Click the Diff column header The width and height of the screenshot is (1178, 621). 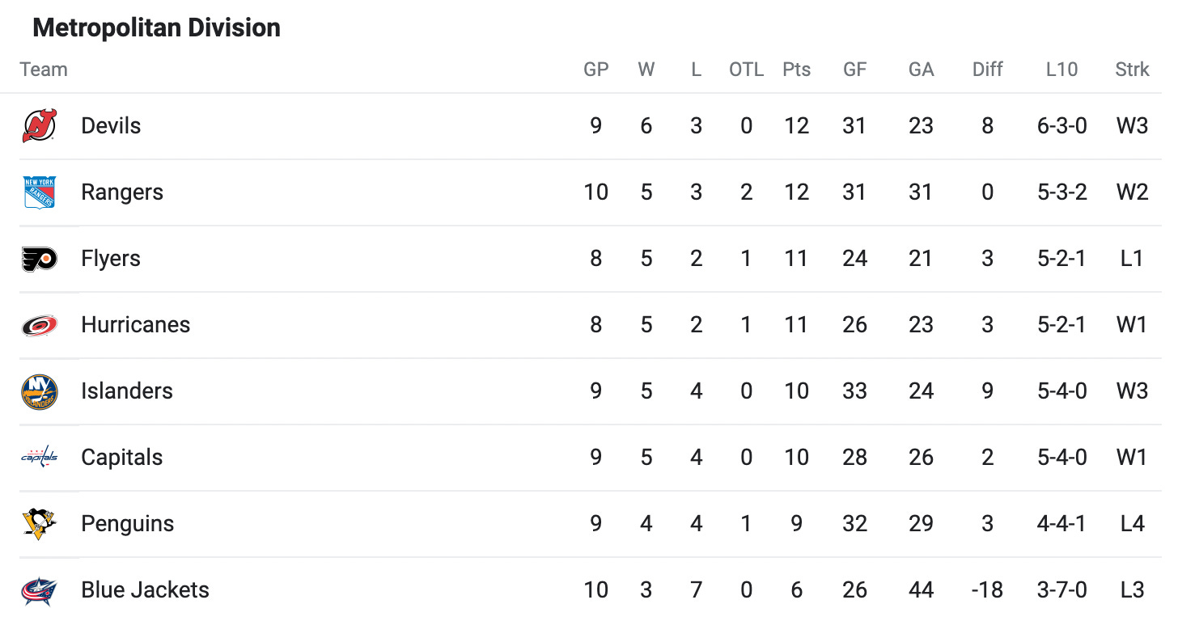coord(987,70)
